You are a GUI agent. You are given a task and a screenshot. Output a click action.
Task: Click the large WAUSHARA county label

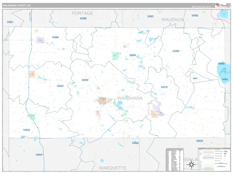click(x=130, y=98)
